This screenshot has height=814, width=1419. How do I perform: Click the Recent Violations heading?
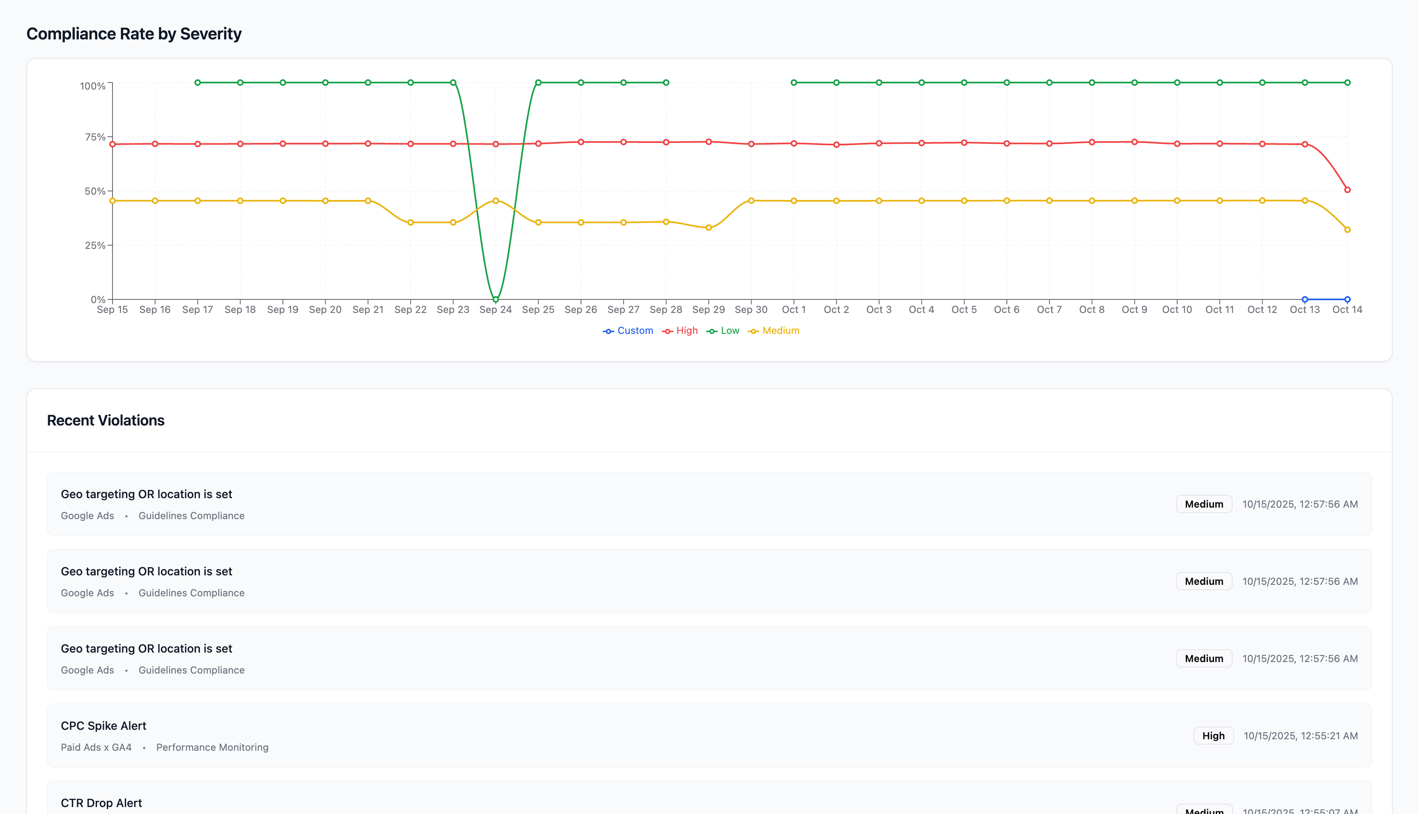pos(106,421)
